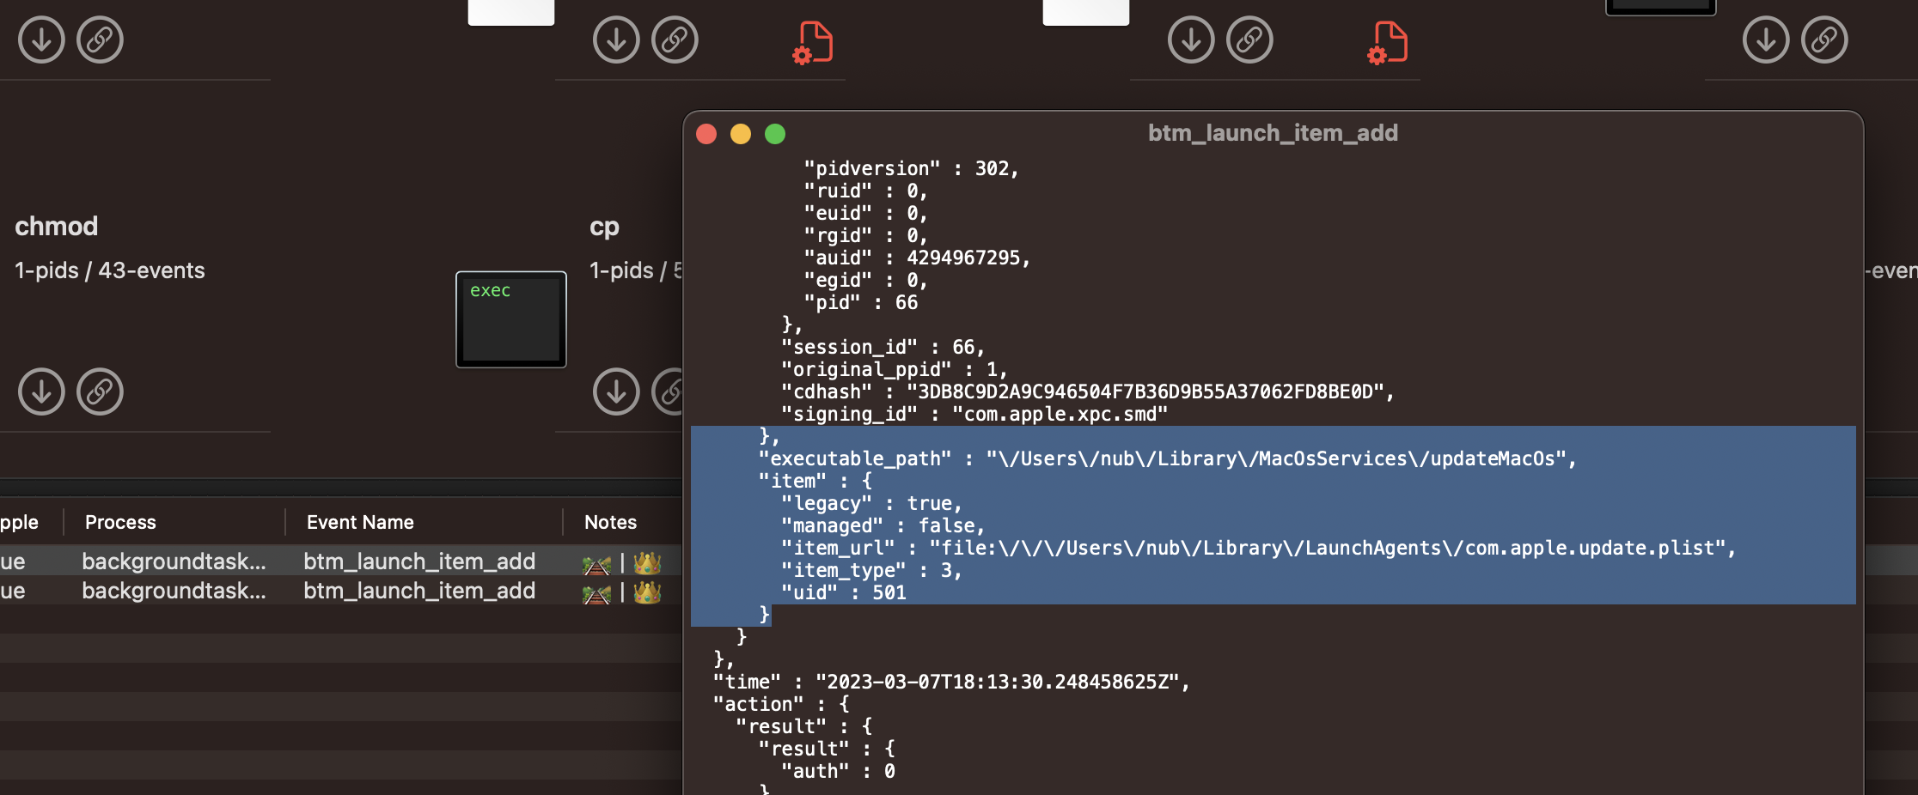The height and width of the screenshot is (795, 1918).
Task: Click link icon in rightmost top-row card
Action: coord(1824,39)
